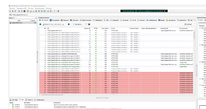Viewport: 206px width, 109px height.
Task: Sort table by Код ответа column
Action: tap(105, 28)
